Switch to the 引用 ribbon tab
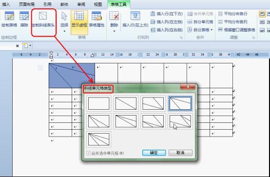 pyautogui.click(x=48, y=4)
